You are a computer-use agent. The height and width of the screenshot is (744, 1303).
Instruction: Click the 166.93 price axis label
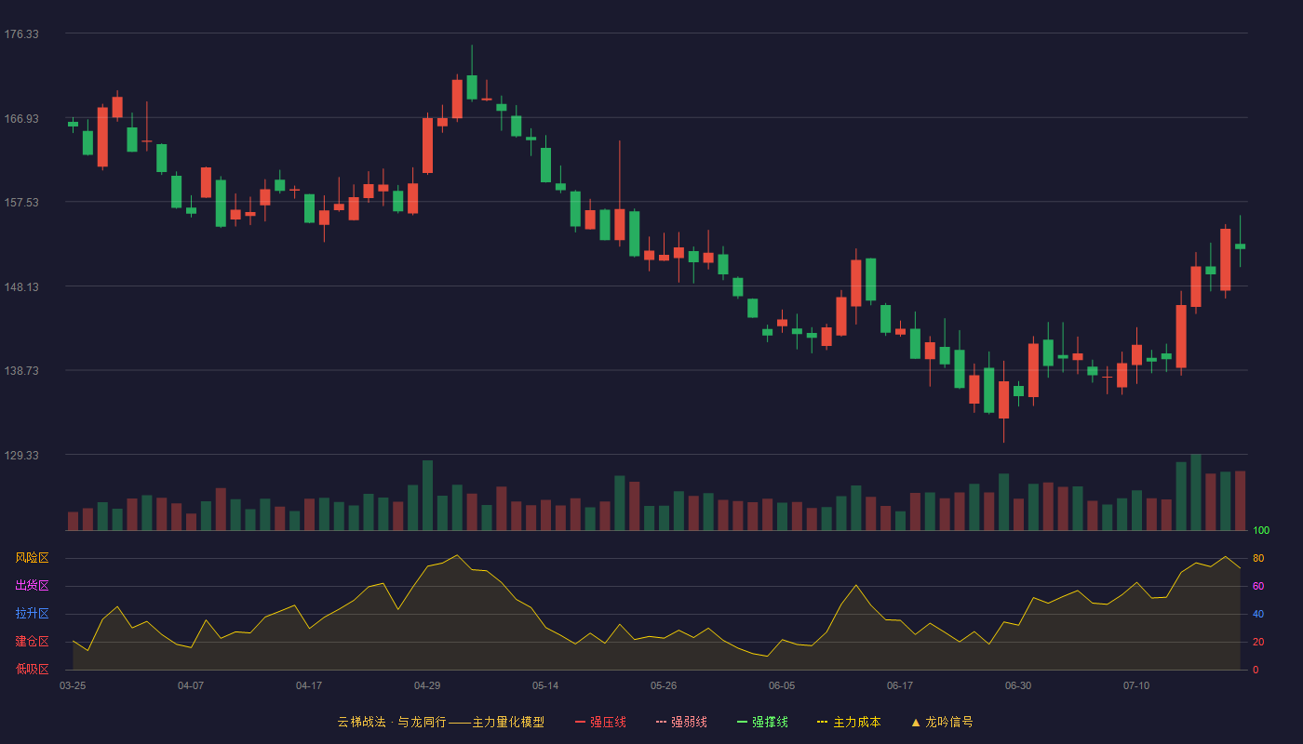point(21,119)
